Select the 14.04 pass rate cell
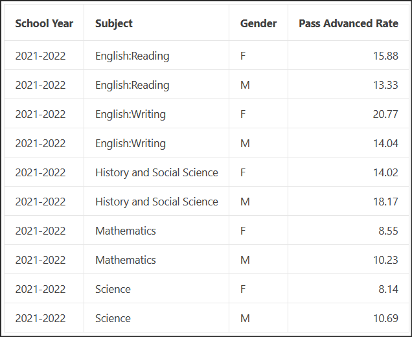Viewport: 412px width, 337px height. click(385, 143)
